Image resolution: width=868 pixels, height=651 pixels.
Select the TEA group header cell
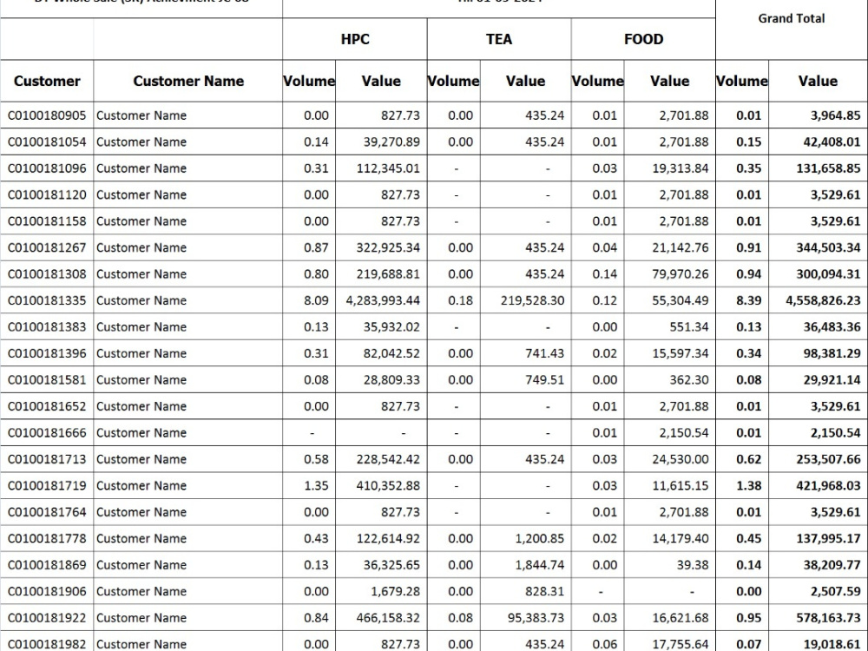[499, 39]
